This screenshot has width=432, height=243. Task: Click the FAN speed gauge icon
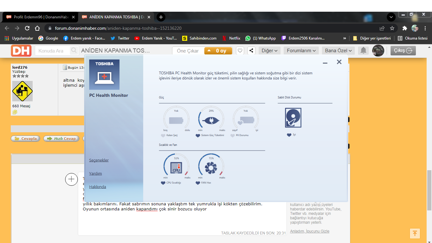coord(211,167)
